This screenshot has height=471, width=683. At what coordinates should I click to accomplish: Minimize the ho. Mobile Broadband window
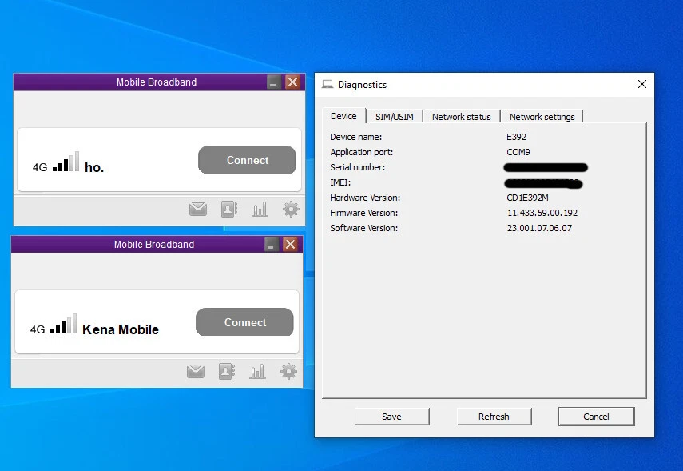tap(273, 82)
